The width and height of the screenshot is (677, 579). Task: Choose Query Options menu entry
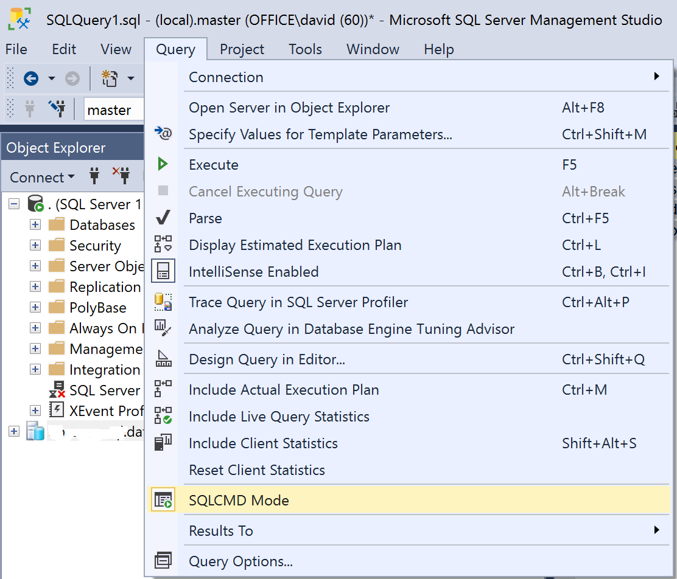(x=407, y=560)
